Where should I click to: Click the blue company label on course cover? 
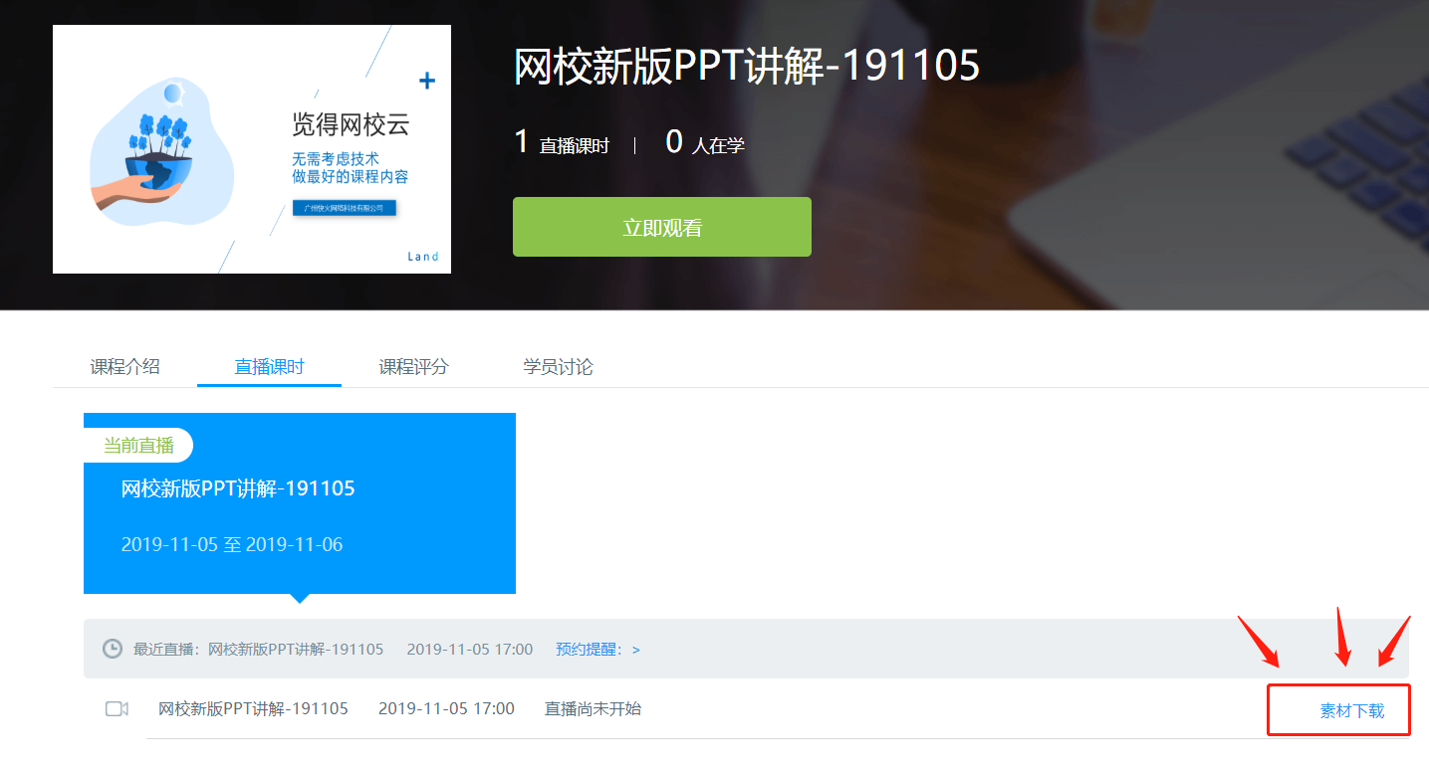click(344, 208)
